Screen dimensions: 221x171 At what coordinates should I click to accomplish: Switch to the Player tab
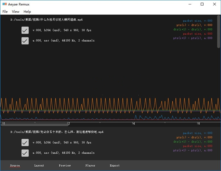point(90,165)
